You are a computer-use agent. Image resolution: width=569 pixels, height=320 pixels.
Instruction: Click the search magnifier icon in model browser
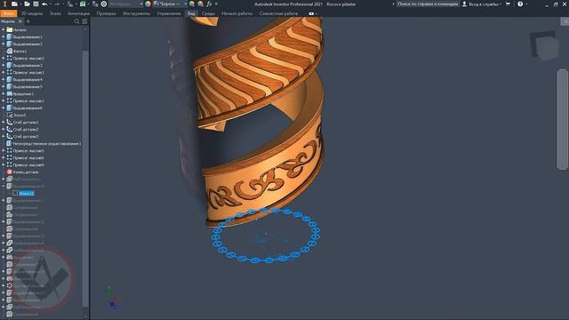[76, 21]
